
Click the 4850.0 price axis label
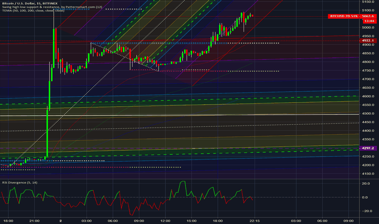[368, 53]
